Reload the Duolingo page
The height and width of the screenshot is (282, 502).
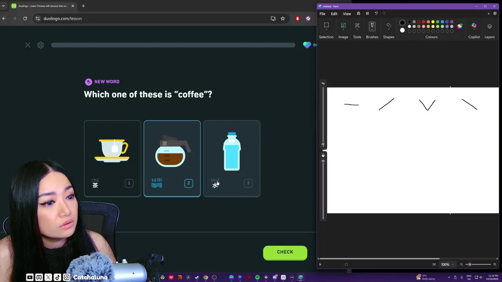25,18
